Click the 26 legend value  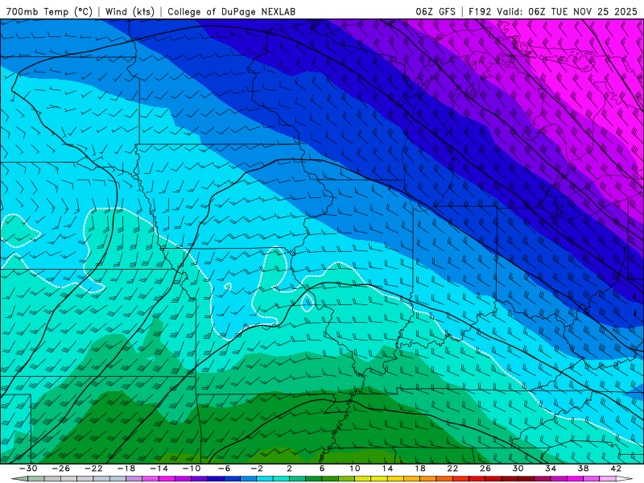click(485, 469)
